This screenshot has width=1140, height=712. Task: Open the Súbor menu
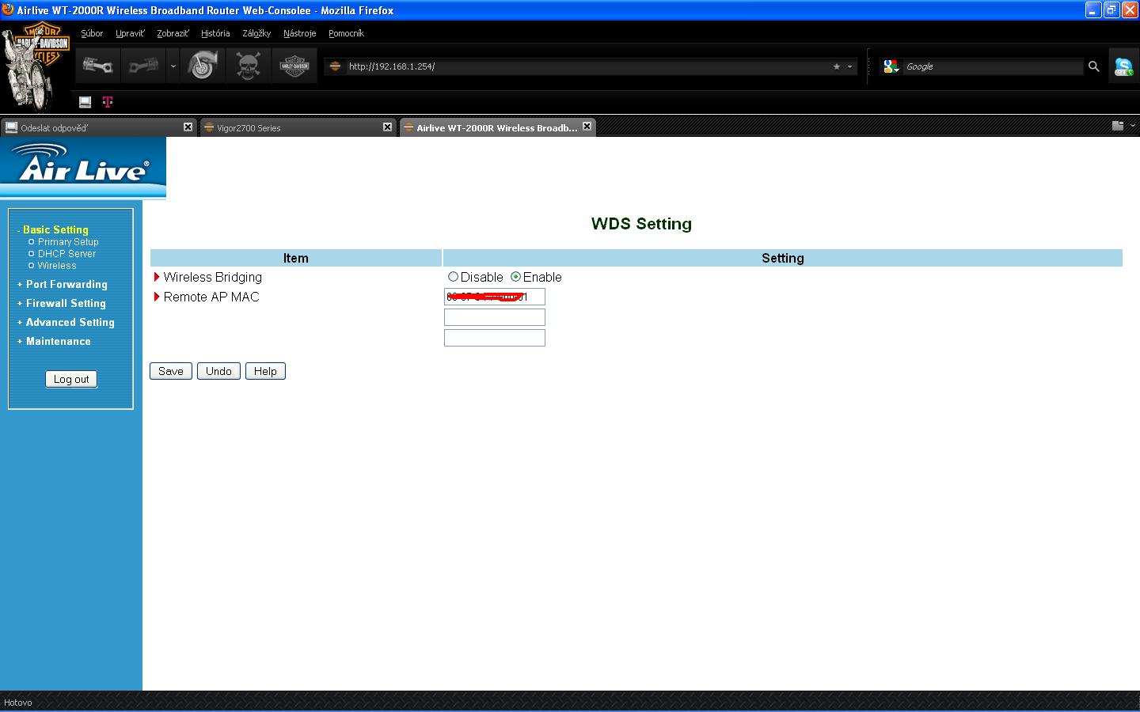click(92, 33)
